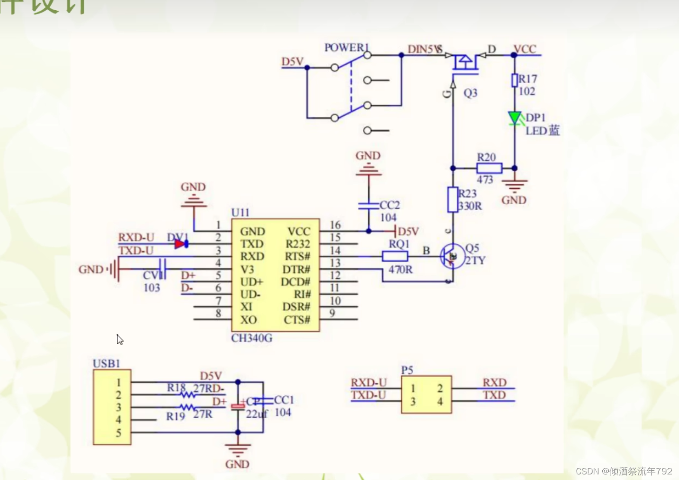This screenshot has height=480, width=679.
Task: Click the red CP polarized capacitor
Action: [x=238, y=406]
